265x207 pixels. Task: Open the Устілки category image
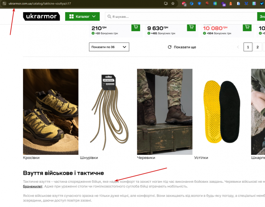coord(222,112)
